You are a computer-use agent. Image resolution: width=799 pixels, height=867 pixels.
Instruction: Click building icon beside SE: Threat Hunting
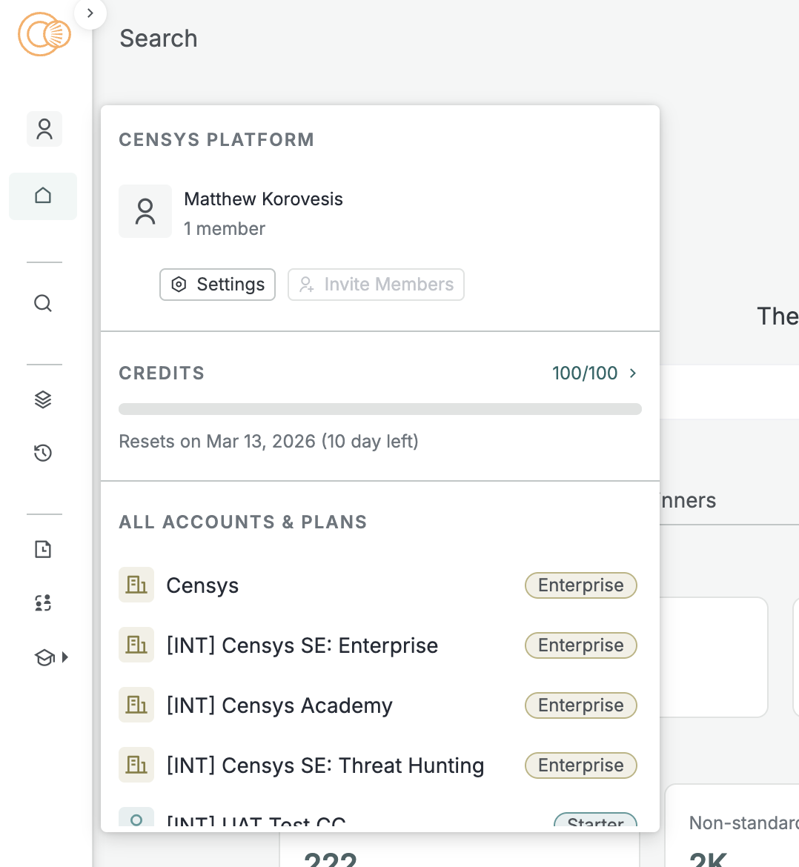pos(136,765)
